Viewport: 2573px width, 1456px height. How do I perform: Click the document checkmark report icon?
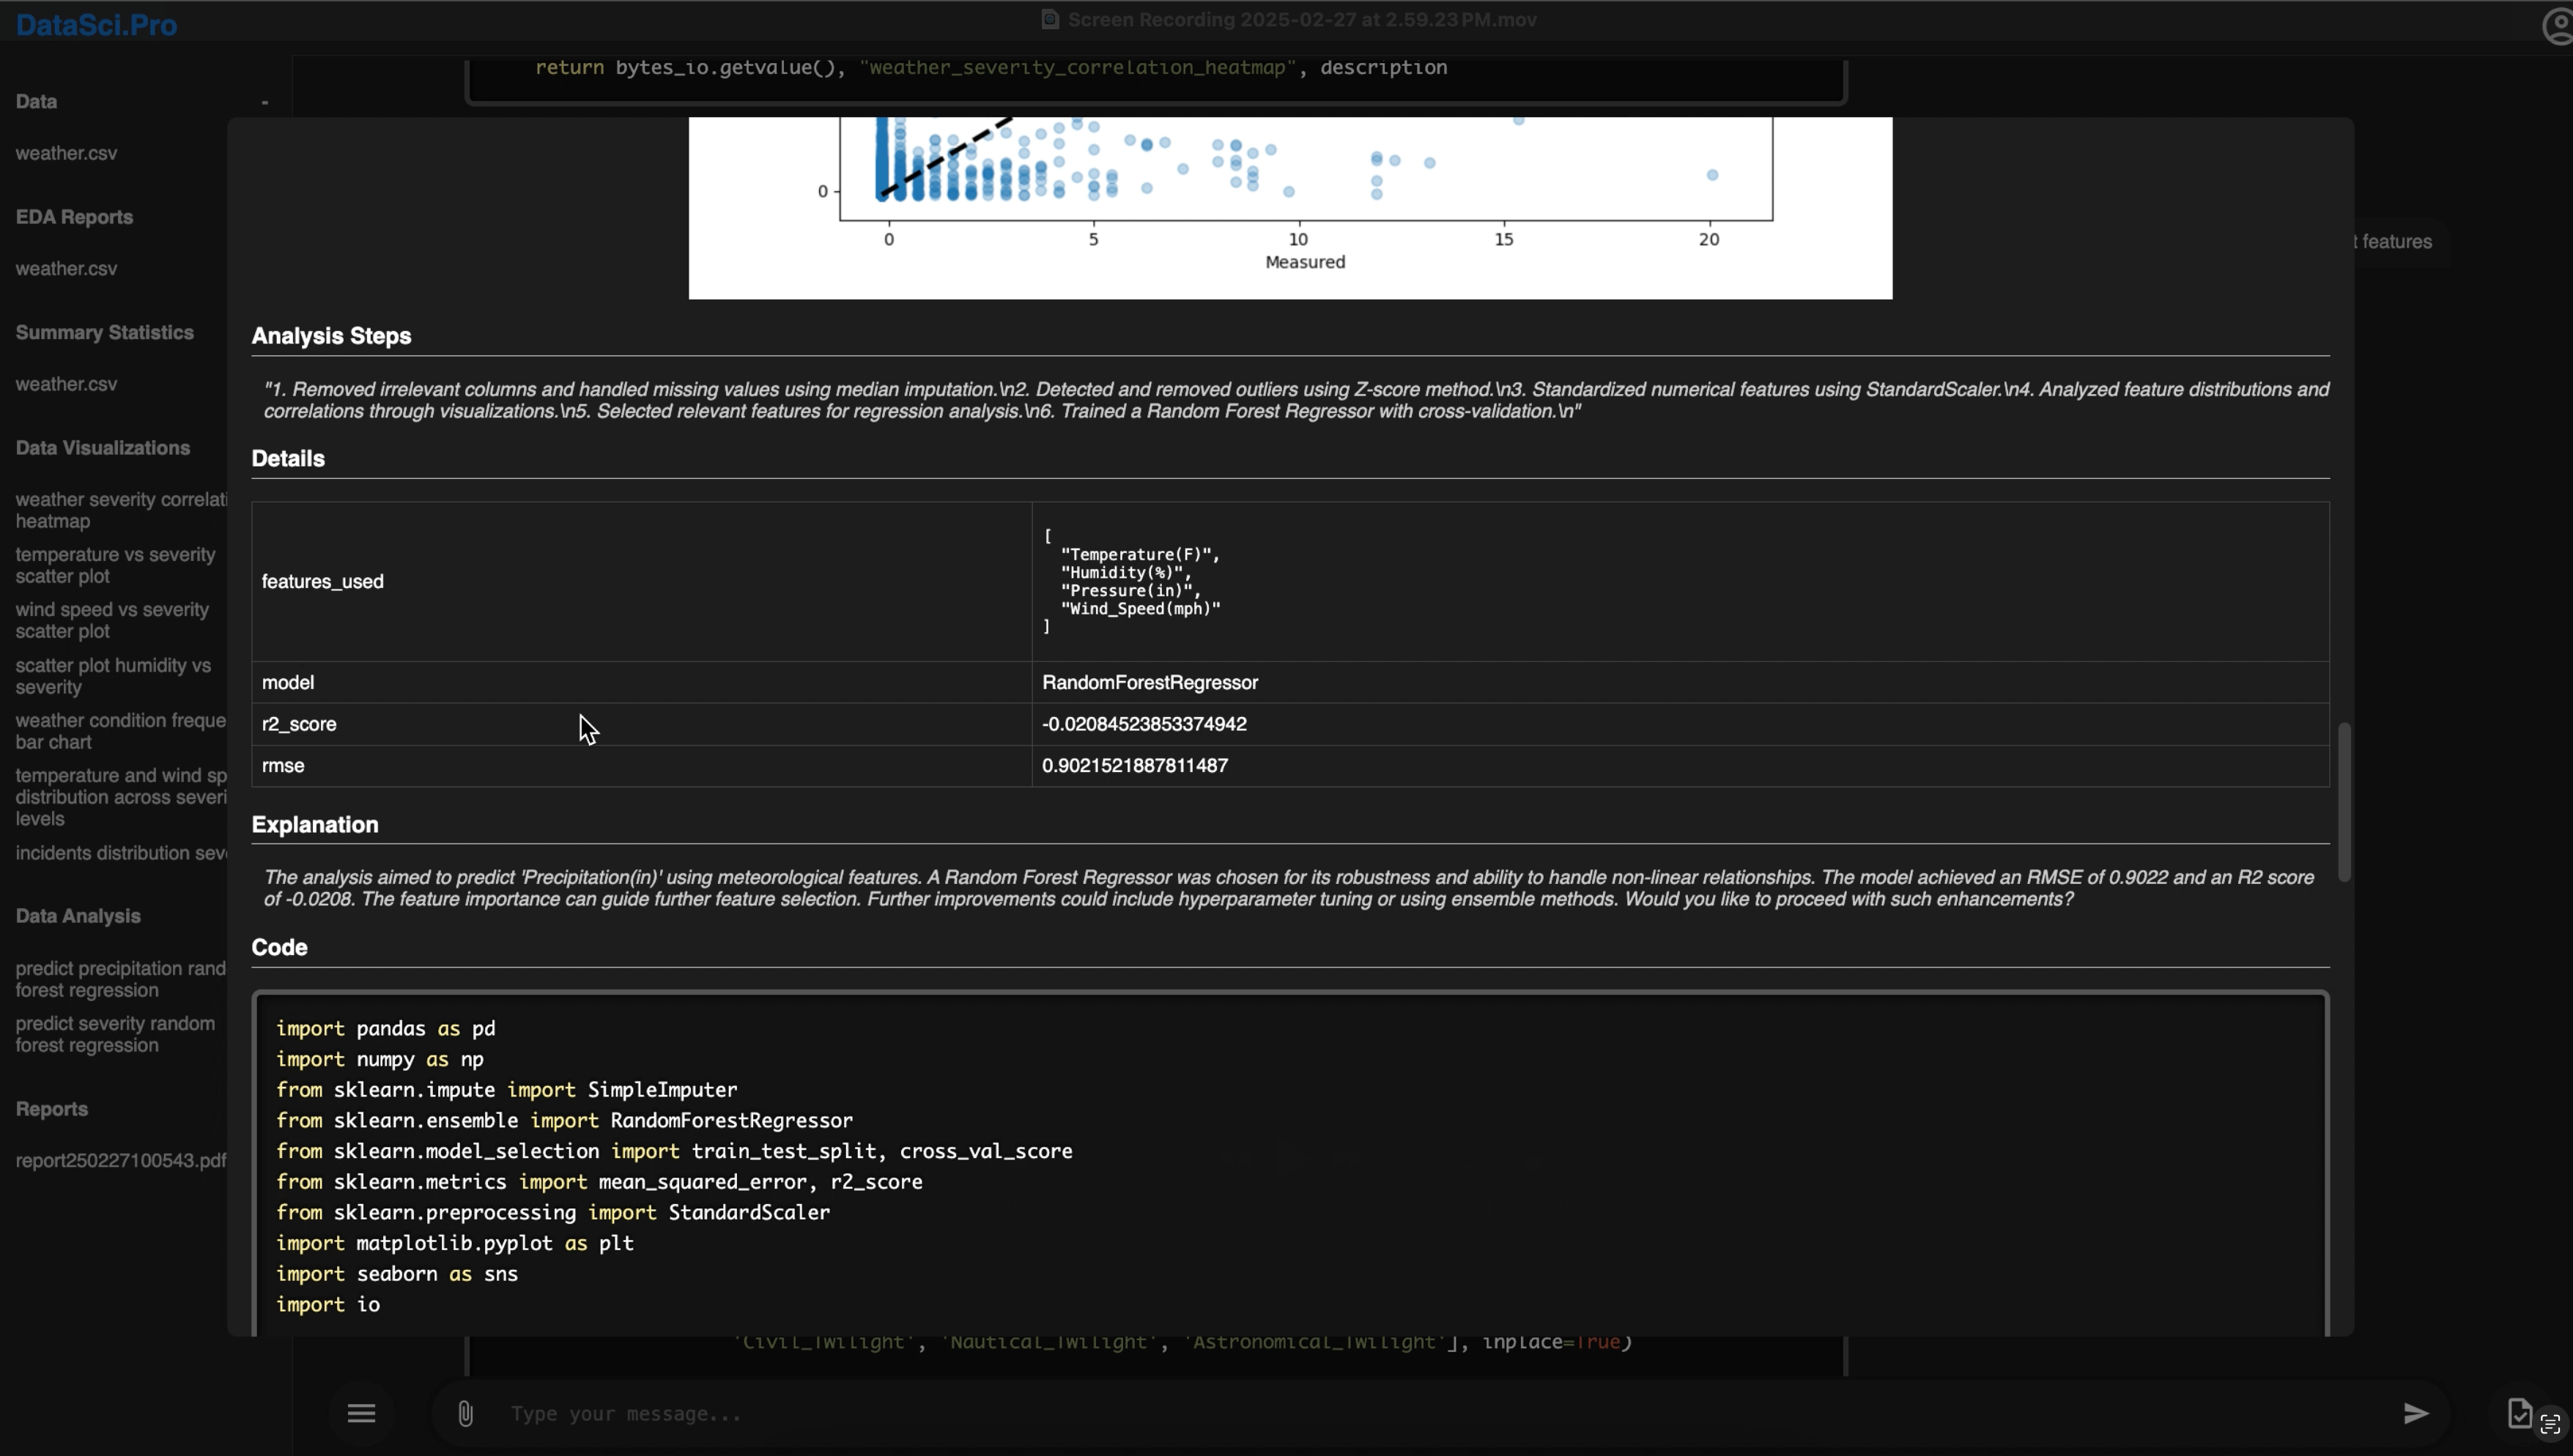click(2519, 1412)
